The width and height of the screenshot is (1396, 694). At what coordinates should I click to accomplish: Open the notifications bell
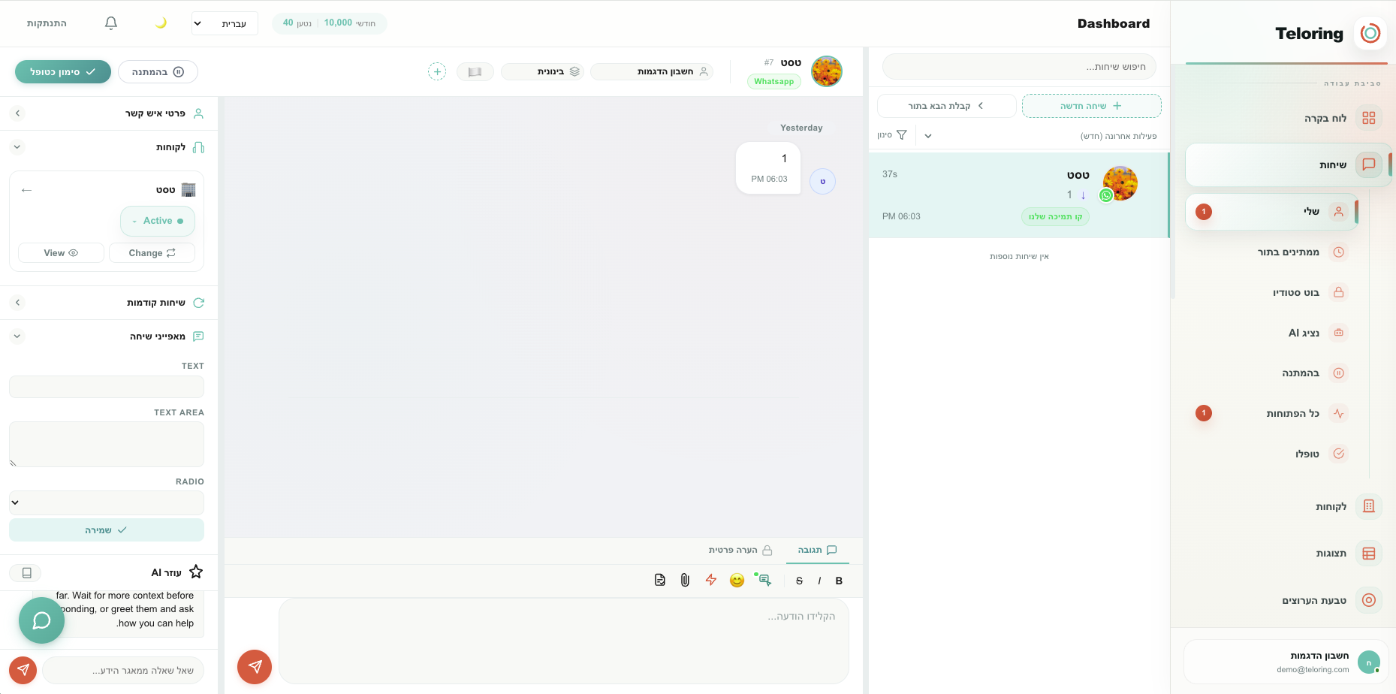[111, 23]
